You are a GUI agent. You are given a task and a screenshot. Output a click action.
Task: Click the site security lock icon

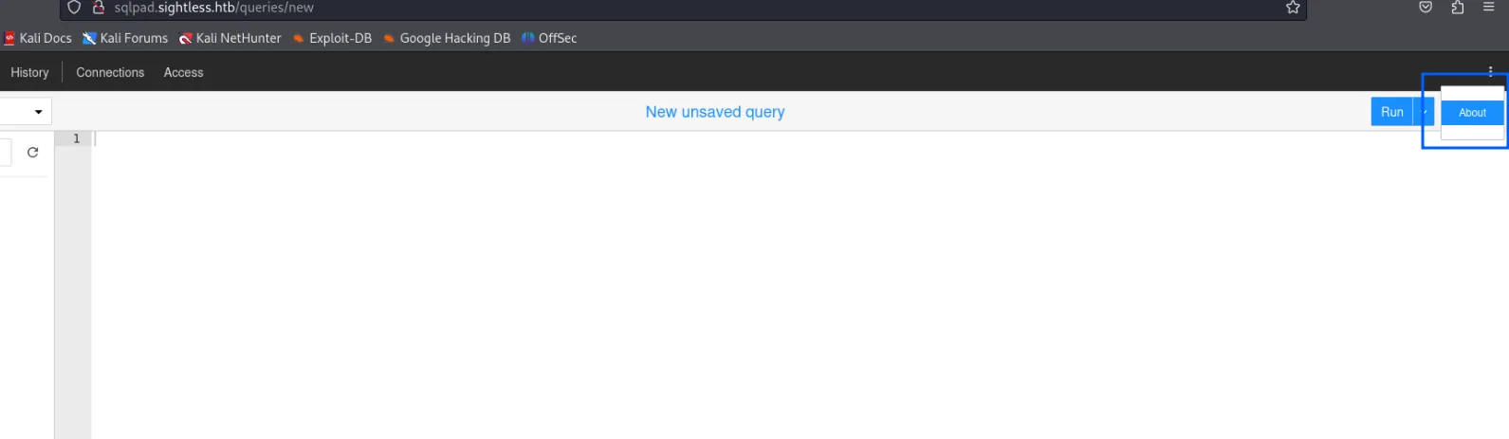point(98,8)
